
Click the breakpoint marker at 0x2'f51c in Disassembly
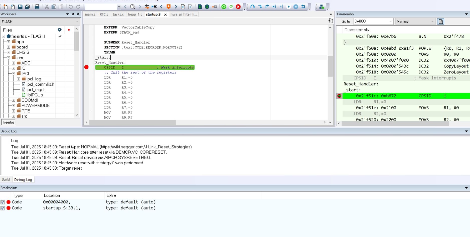tap(339, 96)
